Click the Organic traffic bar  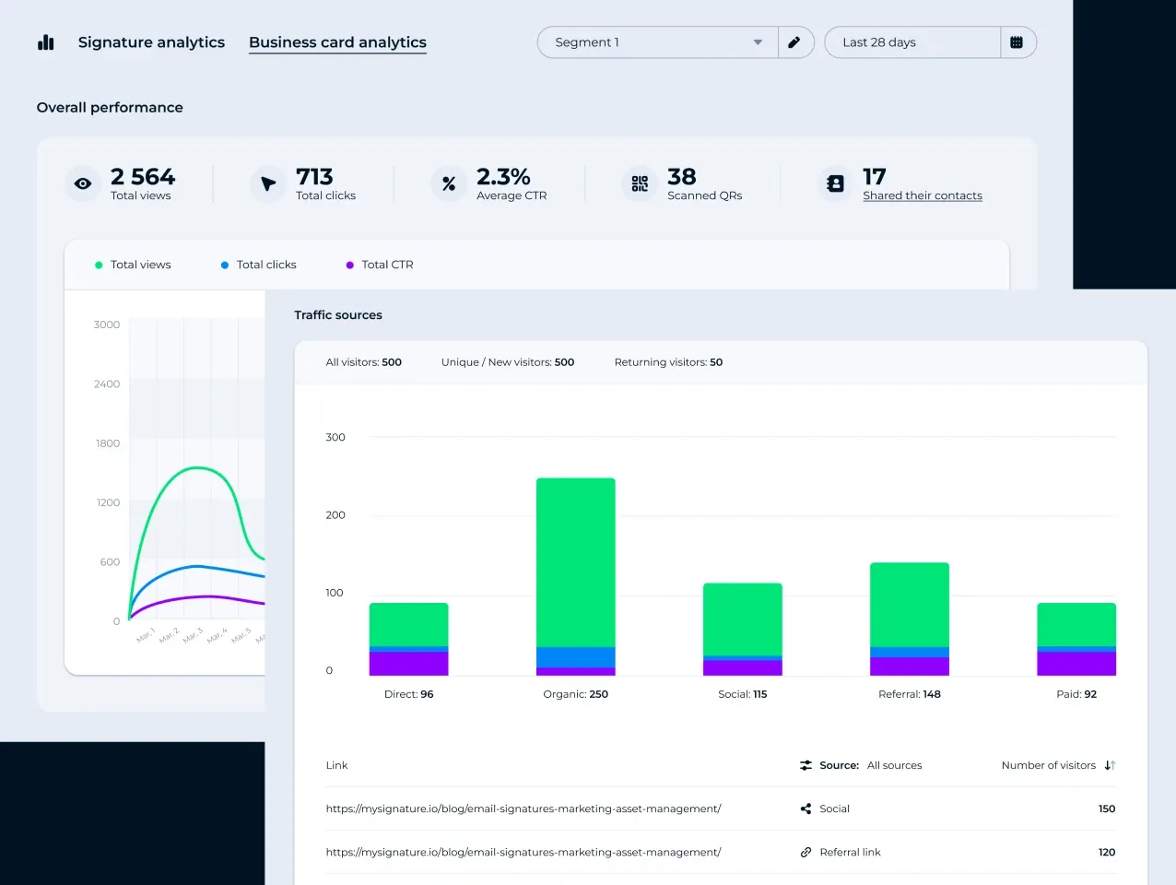click(576, 576)
